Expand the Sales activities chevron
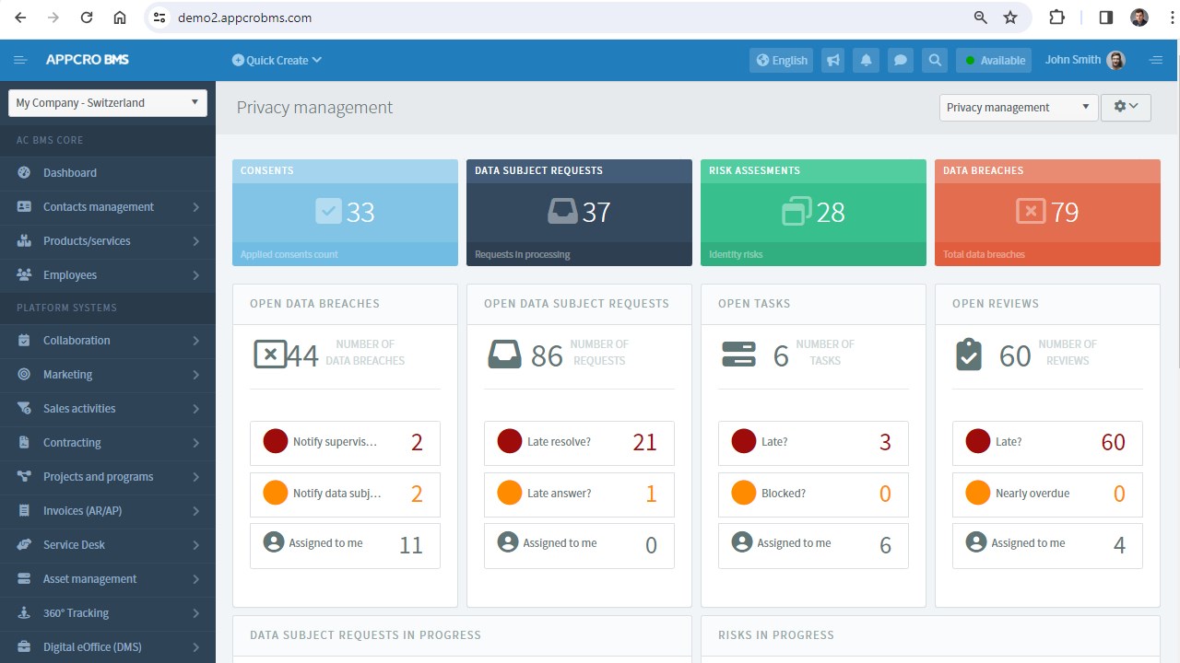1180x663 pixels. click(196, 409)
